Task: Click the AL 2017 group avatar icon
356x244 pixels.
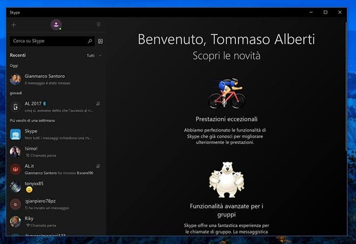Action: tap(15, 107)
